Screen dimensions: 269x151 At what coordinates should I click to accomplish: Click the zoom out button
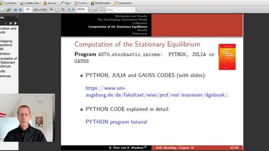69,10
